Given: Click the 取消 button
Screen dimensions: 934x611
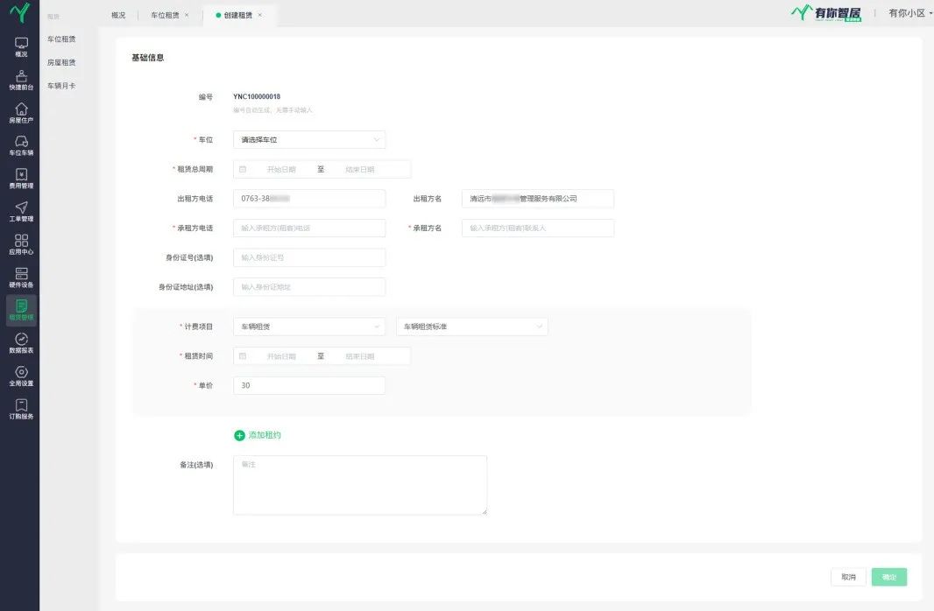Looking at the screenshot, I should coord(847,578).
